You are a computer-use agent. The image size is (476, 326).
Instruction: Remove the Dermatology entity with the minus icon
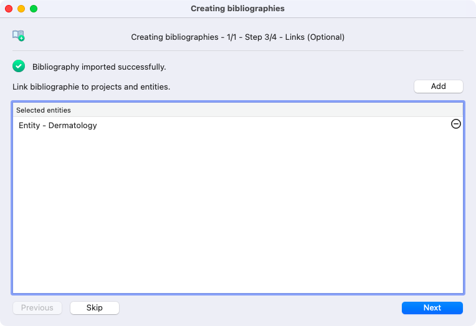(455, 124)
